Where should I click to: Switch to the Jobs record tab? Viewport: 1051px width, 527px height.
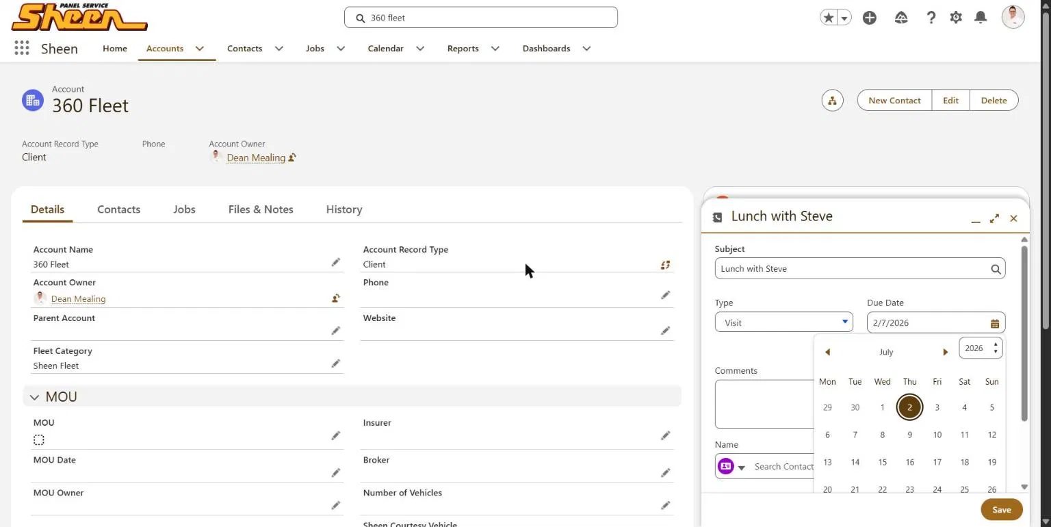coord(185,209)
